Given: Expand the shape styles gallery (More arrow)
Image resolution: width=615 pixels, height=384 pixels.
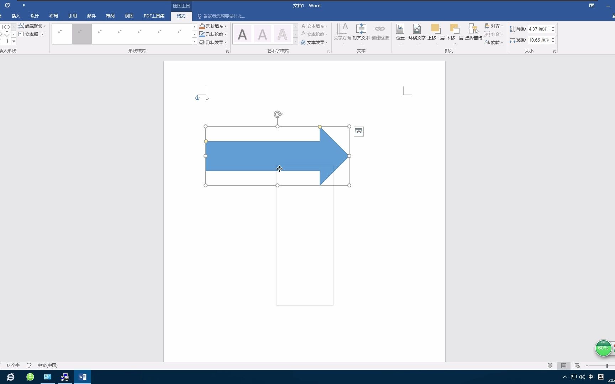Looking at the screenshot, I should click(194, 42).
